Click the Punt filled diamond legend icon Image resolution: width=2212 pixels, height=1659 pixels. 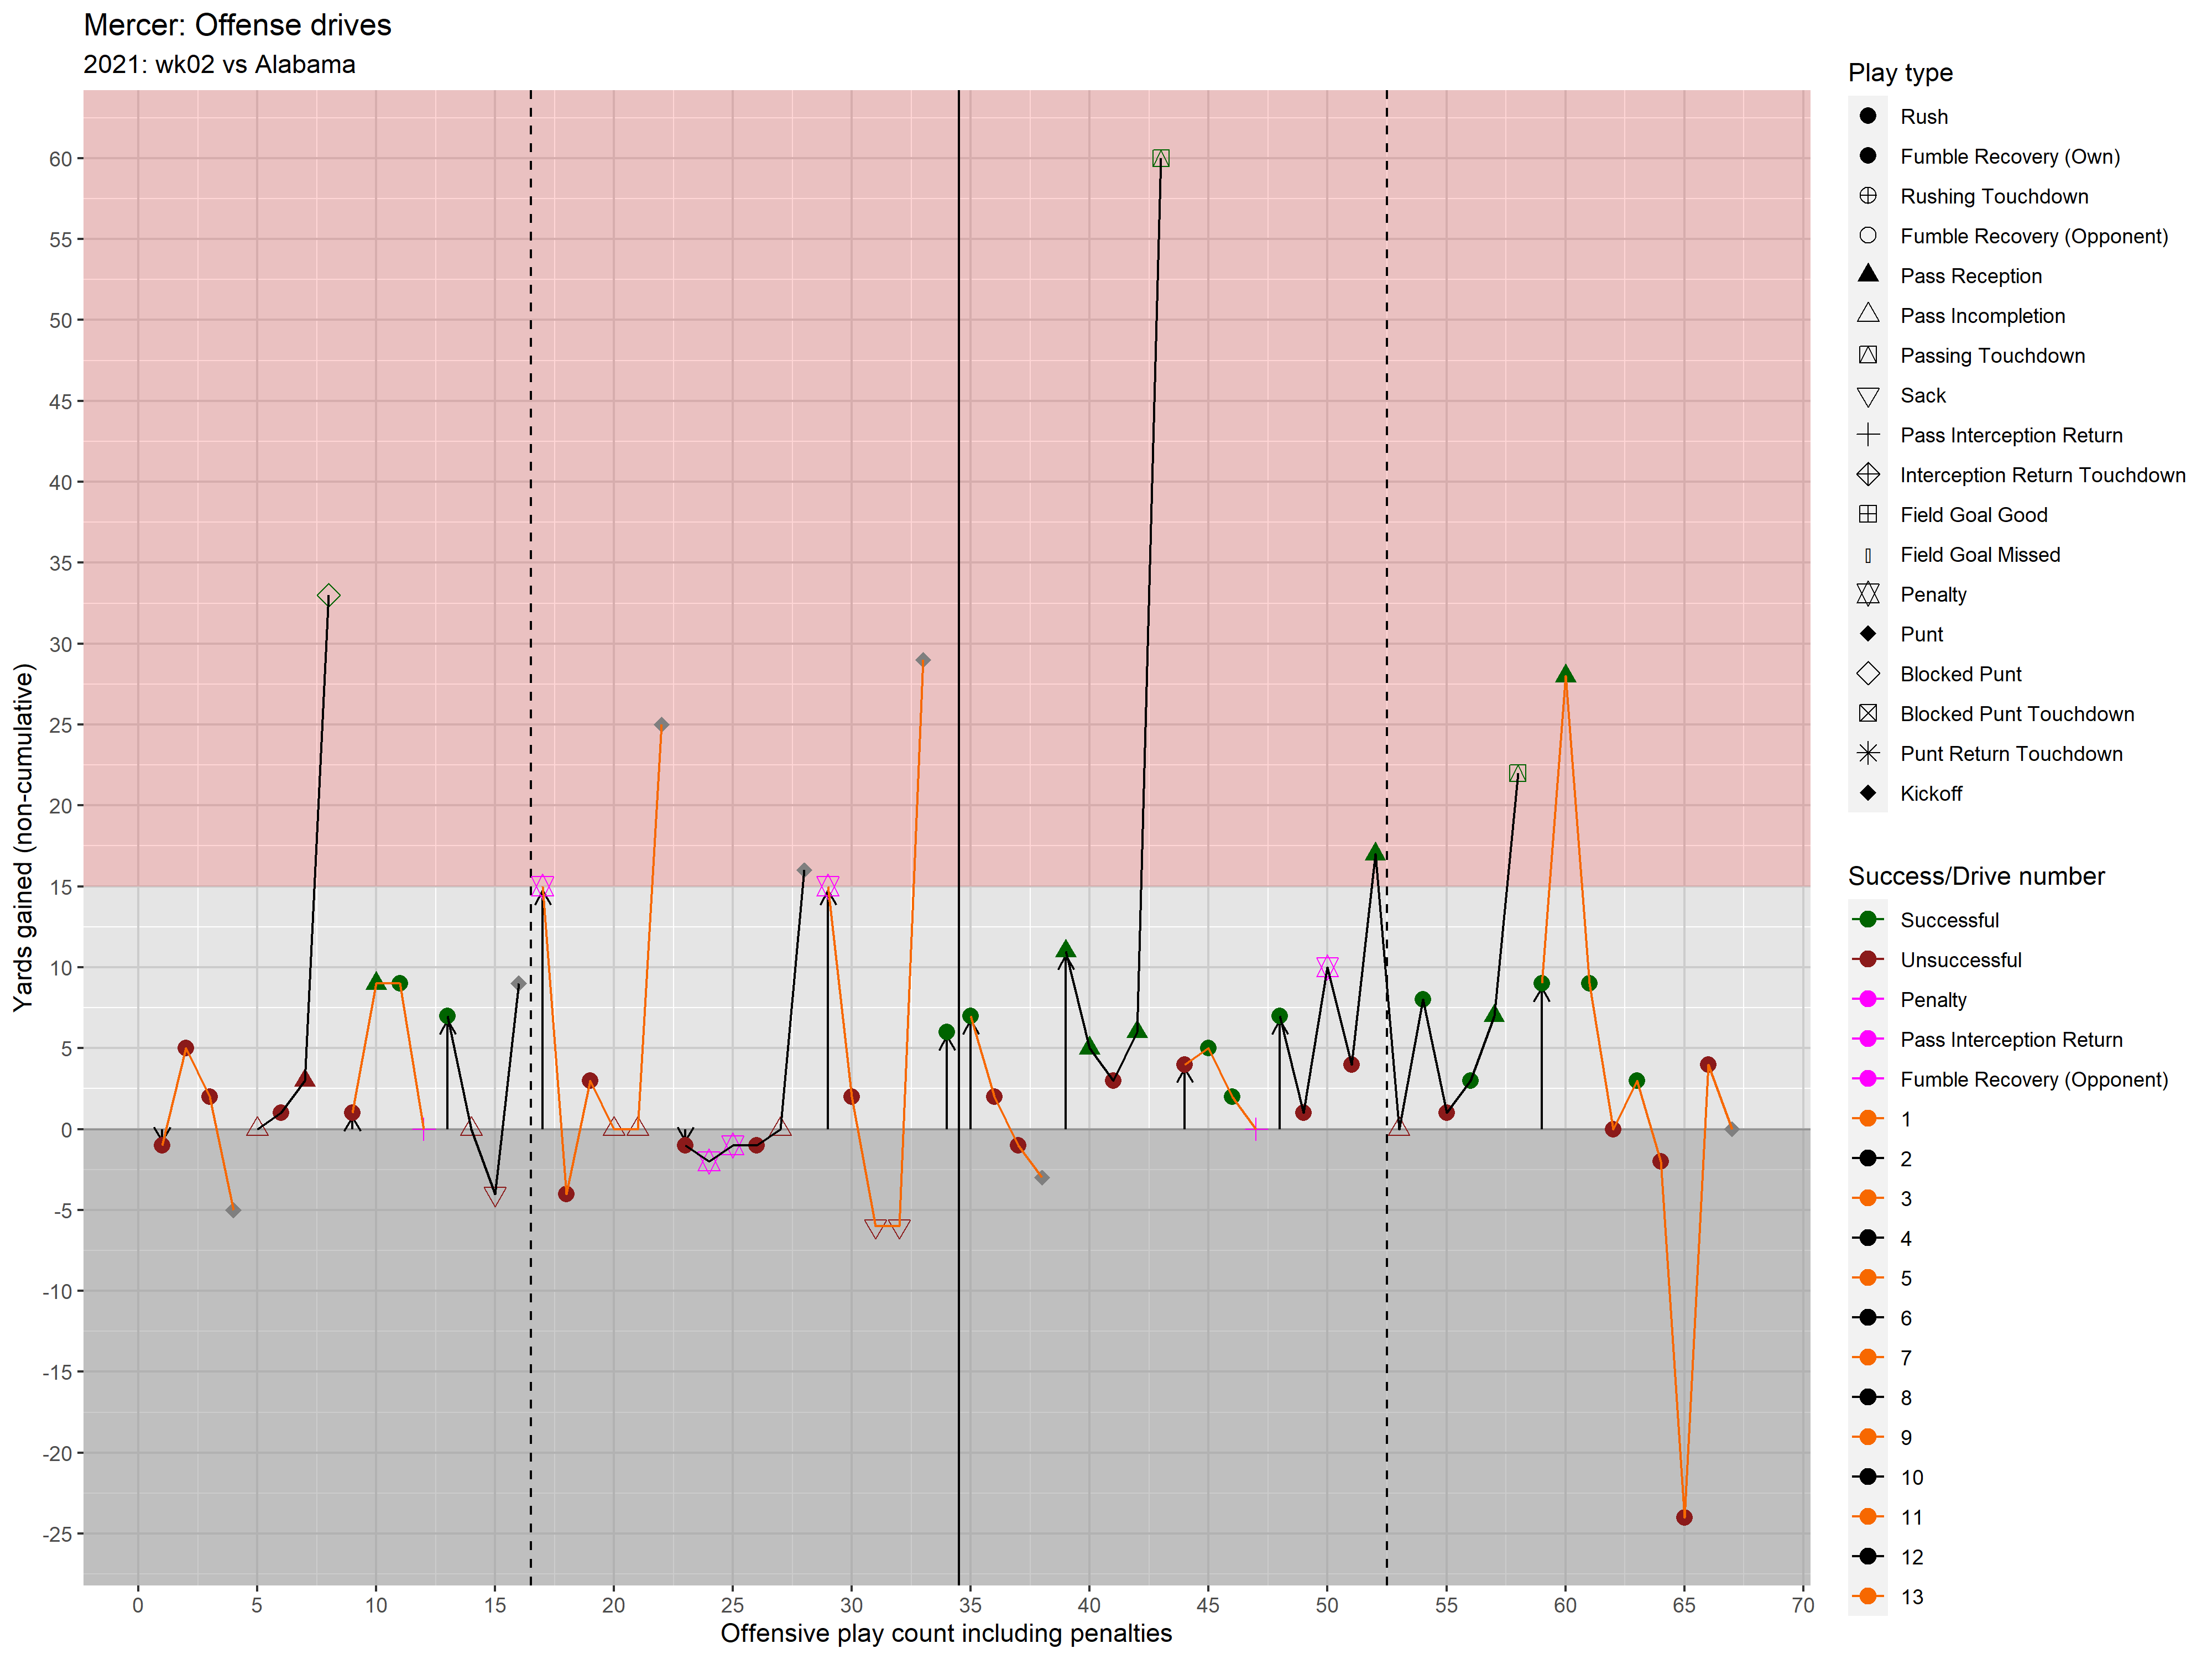click(1867, 634)
